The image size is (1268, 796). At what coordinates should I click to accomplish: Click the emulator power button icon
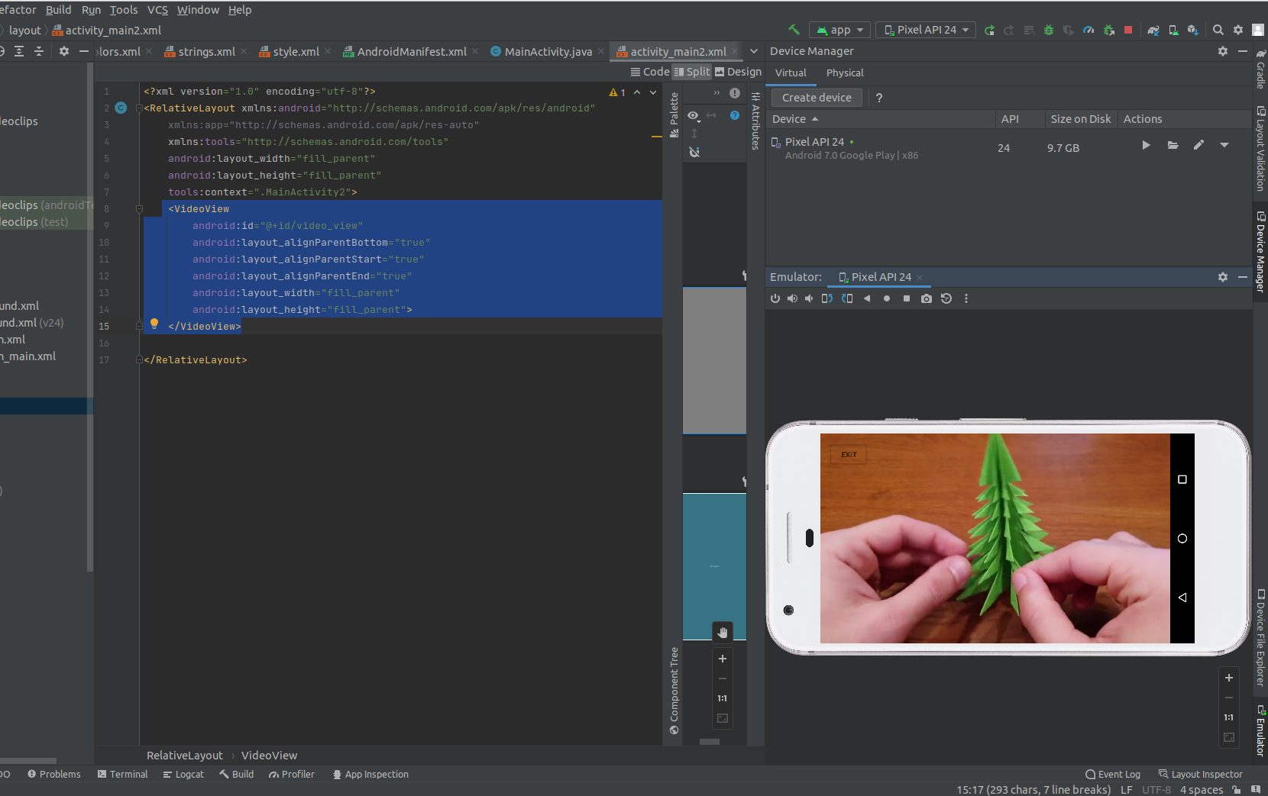[775, 298]
